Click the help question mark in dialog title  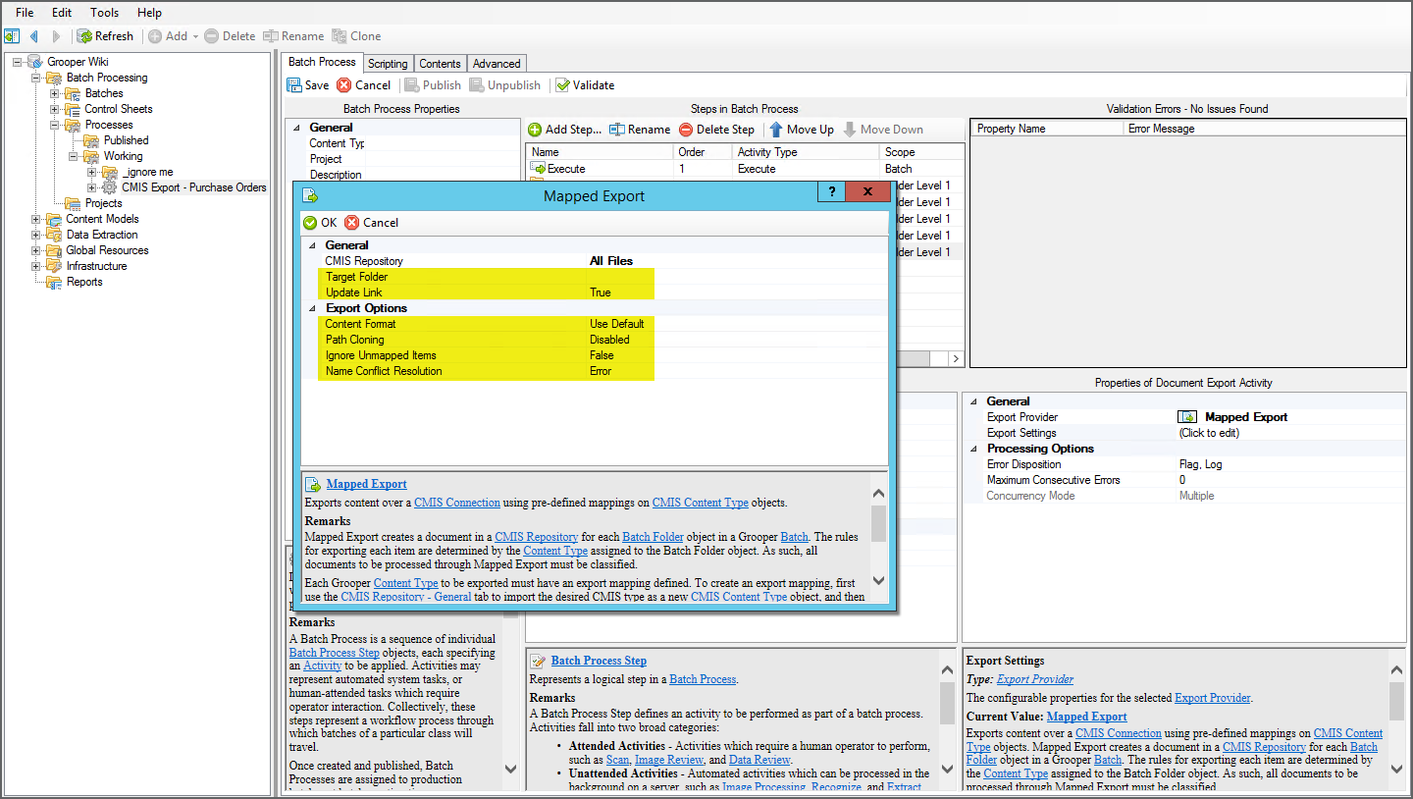click(831, 193)
